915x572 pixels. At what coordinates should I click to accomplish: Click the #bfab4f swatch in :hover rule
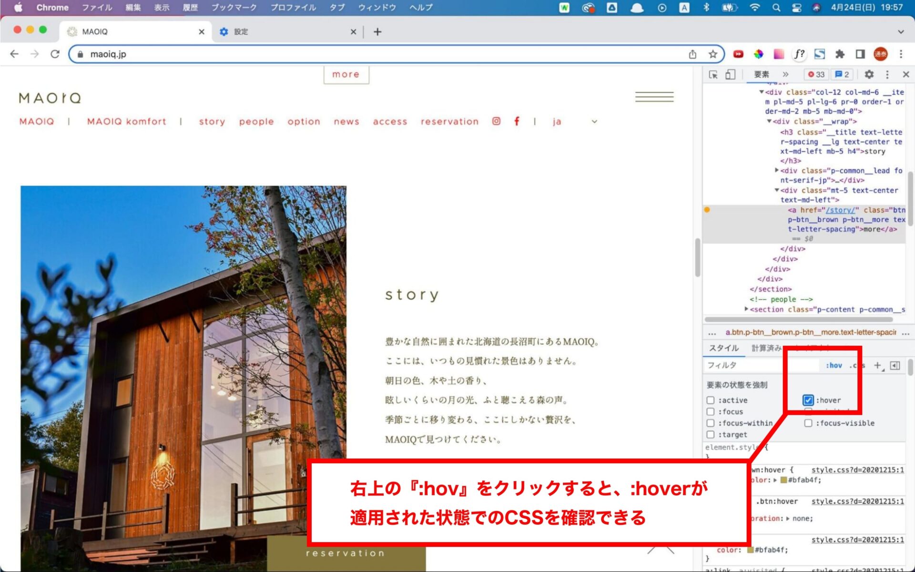coord(783,480)
